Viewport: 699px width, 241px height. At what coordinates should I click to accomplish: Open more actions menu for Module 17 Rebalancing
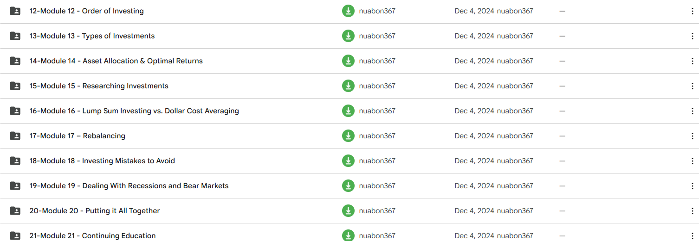click(x=692, y=136)
